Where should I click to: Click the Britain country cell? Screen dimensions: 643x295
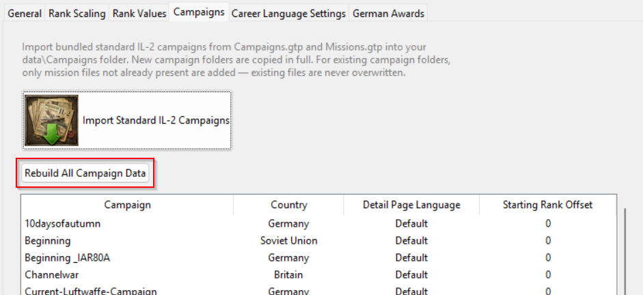point(288,275)
